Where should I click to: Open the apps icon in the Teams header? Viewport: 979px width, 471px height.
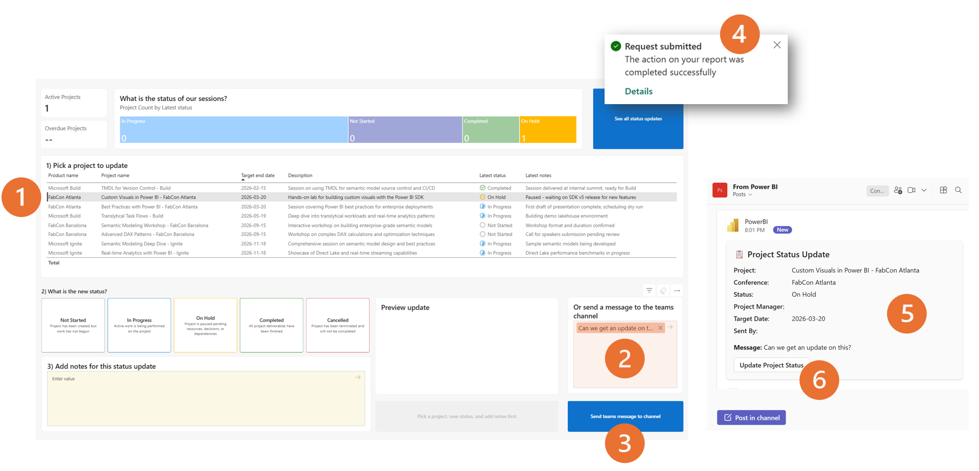coord(943,190)
